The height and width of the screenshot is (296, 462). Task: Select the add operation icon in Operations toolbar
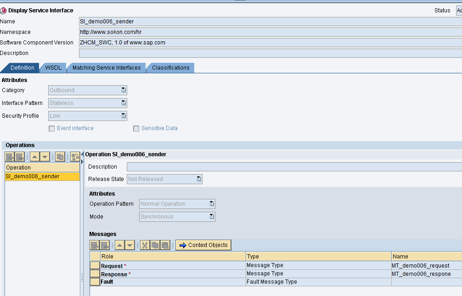(x=9, y=156)
